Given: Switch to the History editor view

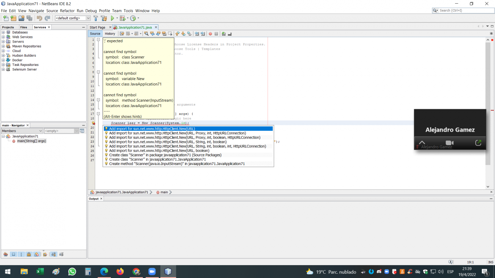Looking at the screenshot, I should pyautogui.click(x=110, y=34).
